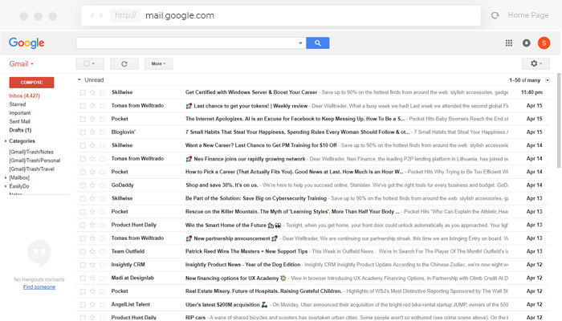Viewport: 562px width, 321px height.
Task: Click the browser reload icon
Action: pos(495,15)
